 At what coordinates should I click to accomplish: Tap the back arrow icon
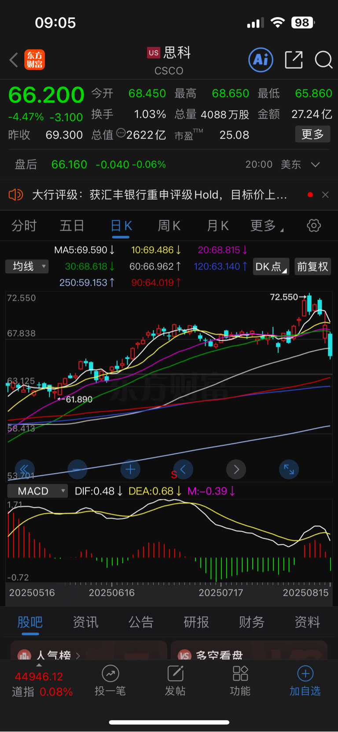(14, 60)
